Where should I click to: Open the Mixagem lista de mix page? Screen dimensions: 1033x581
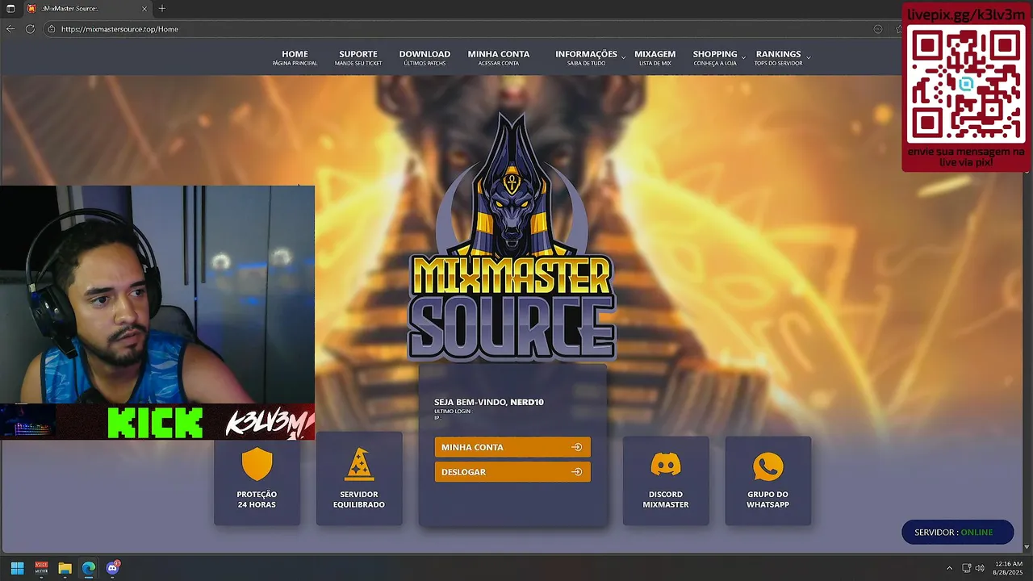655,57
